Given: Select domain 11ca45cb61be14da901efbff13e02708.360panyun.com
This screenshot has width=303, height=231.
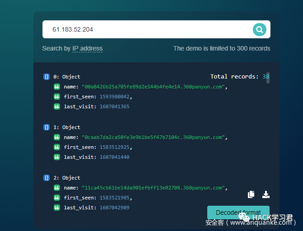Looking at the screenshot, I should coord(153,188).
